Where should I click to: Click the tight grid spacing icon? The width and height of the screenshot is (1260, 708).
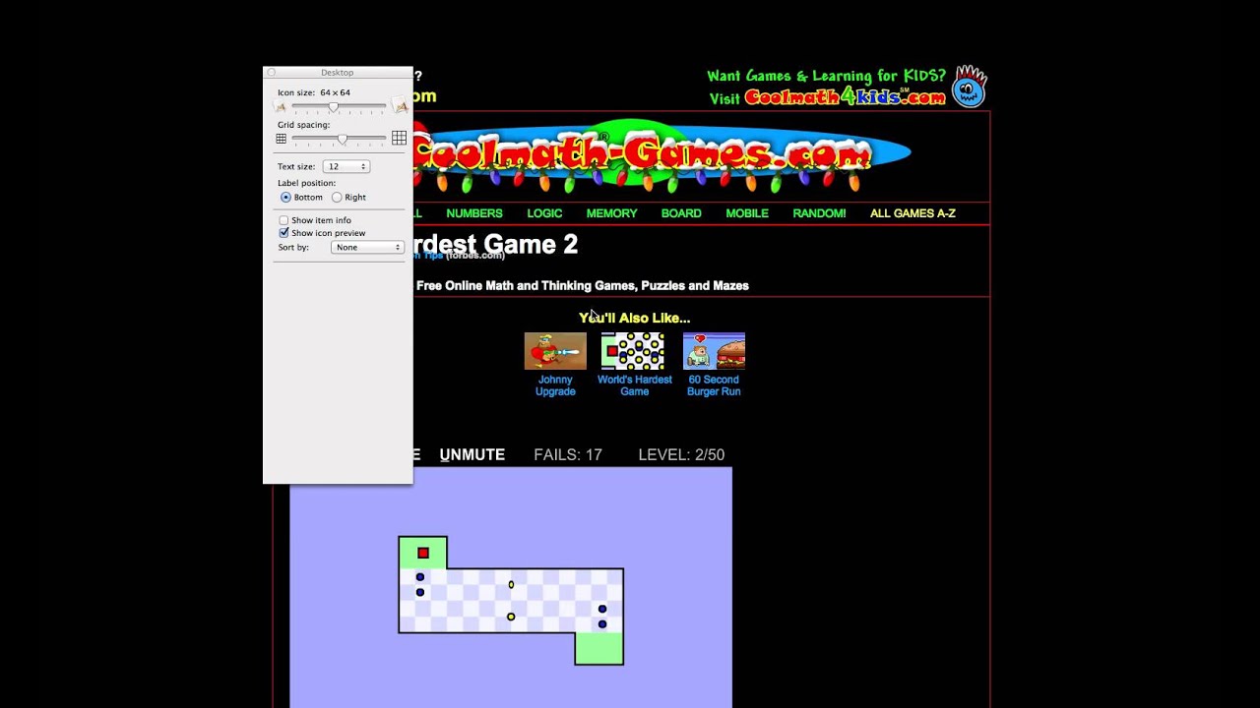(282, 139)
